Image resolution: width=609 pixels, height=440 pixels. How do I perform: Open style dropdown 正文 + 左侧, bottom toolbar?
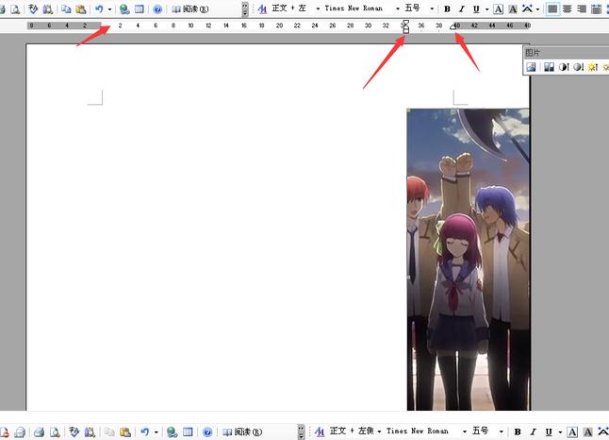379,432
